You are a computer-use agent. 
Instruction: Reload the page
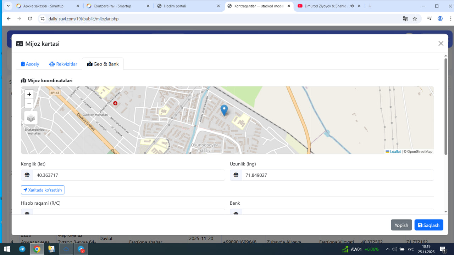point(30,19)
